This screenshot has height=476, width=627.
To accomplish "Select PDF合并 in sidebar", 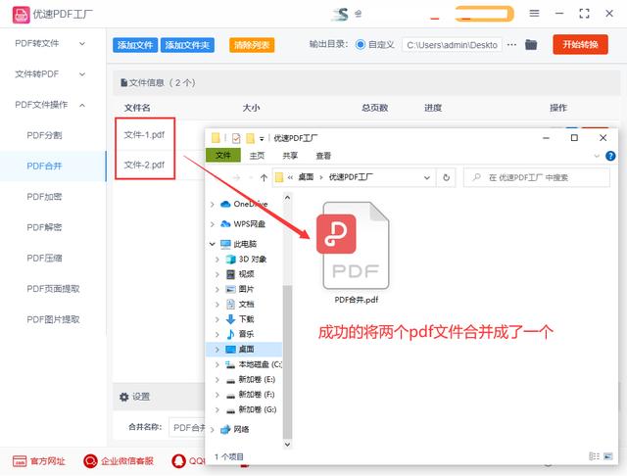I will [53, 166].
